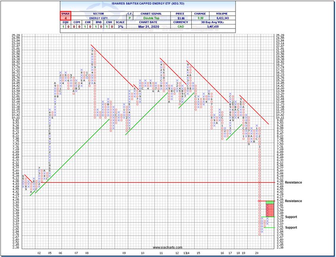Click the 3,467,435 average volume value

213,27
